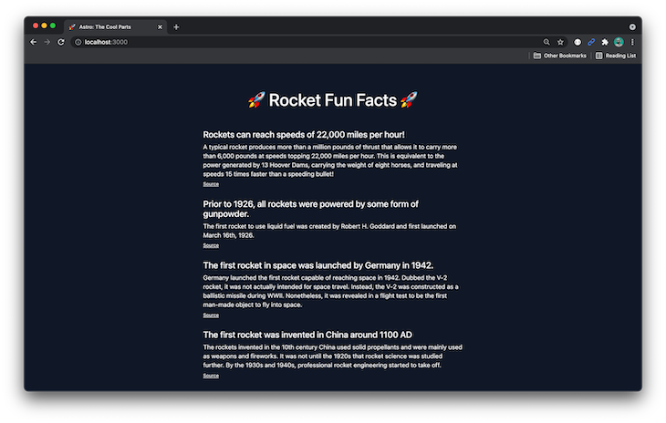The width and height of the screenshot is (666, 423).
Task: Reload the localhost page
Action: click(x=61, y=42)
